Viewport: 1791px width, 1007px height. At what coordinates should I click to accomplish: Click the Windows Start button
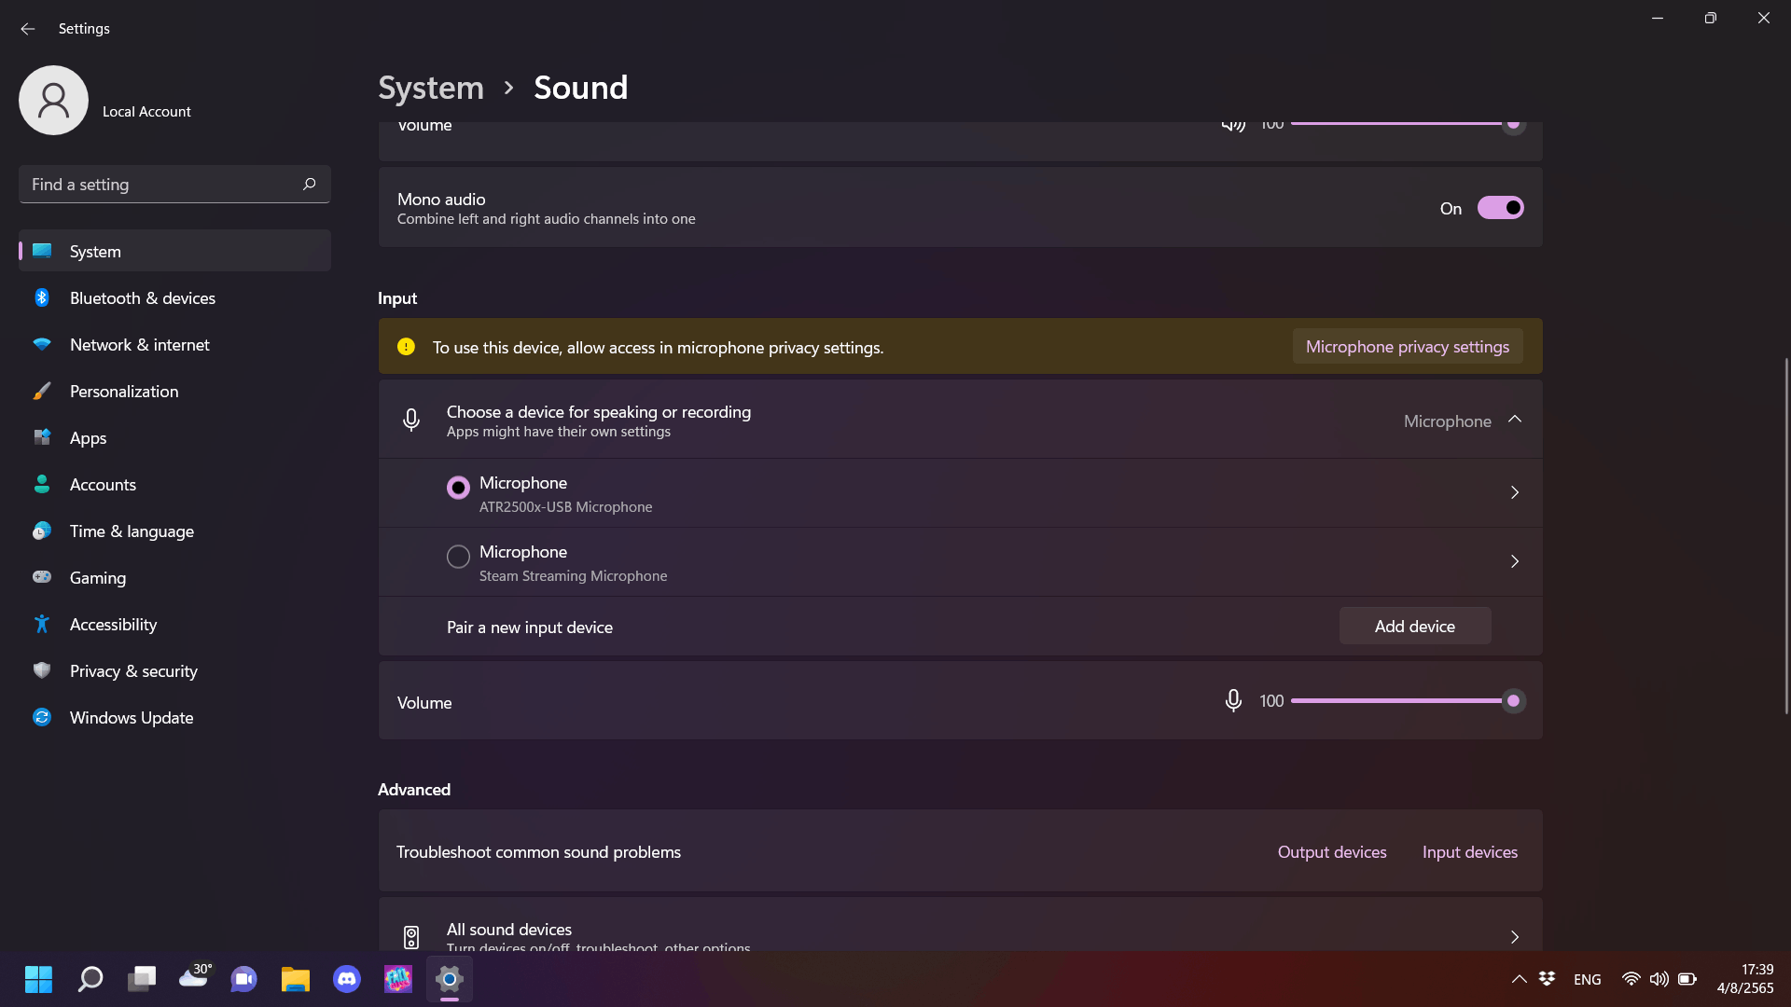38,979
